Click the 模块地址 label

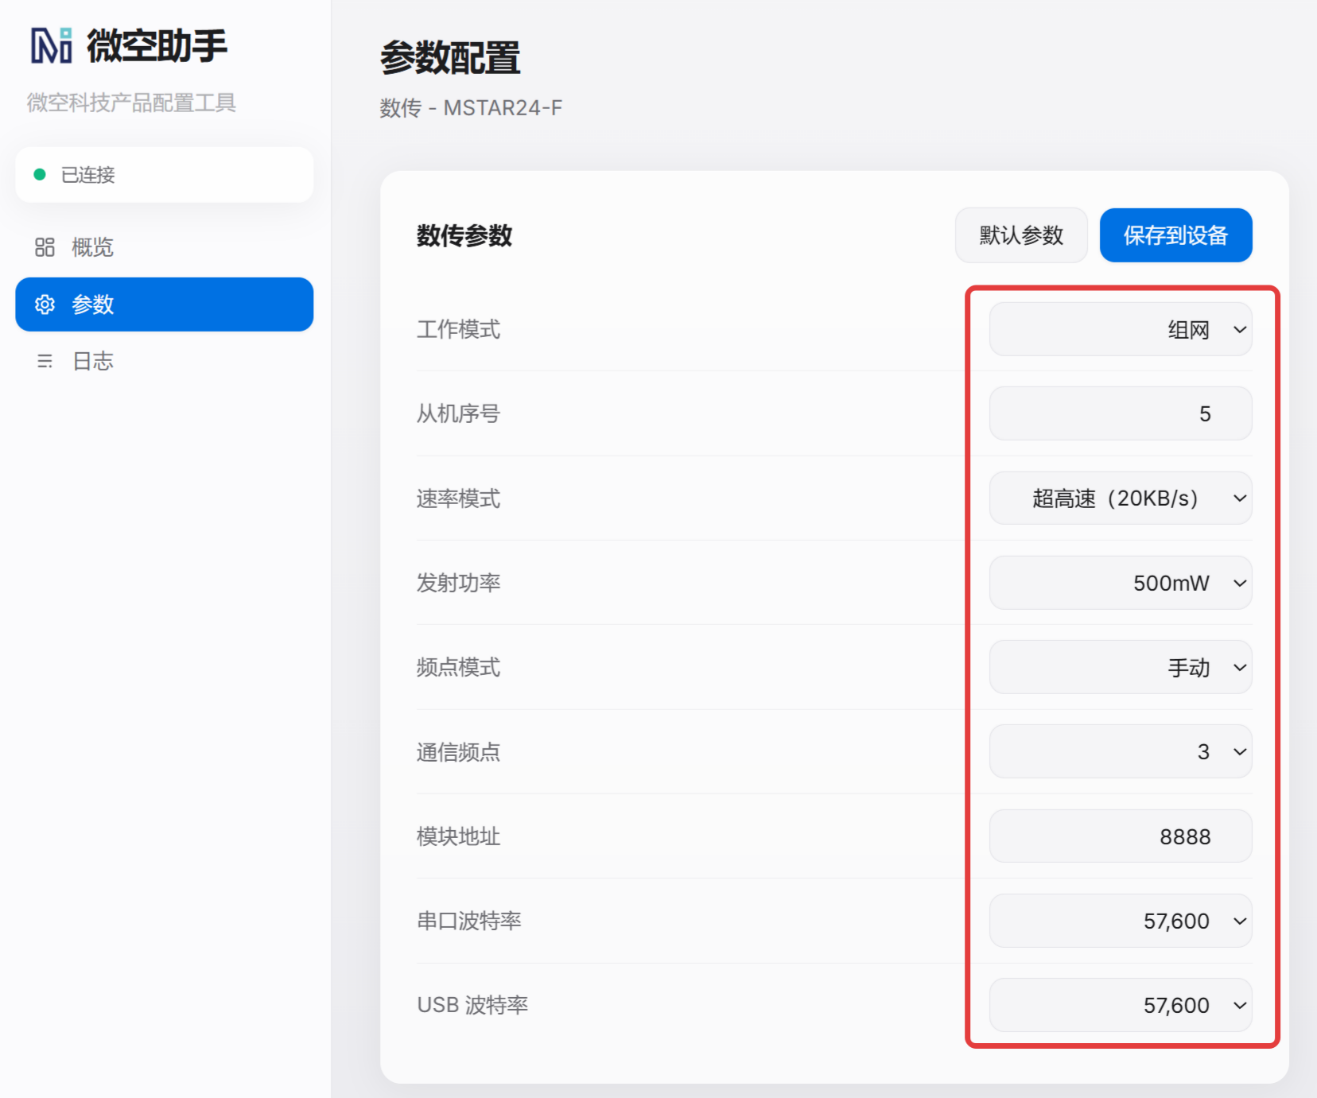[x=459, y=836]
